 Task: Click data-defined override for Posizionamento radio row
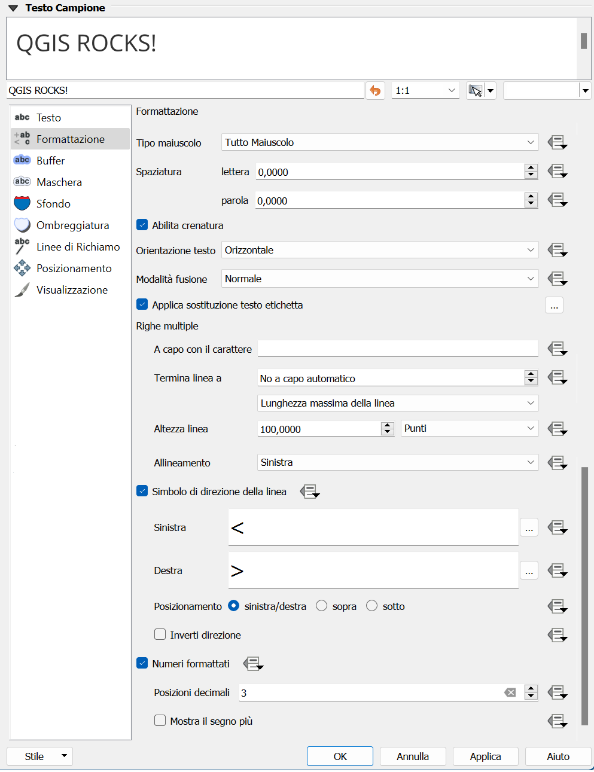[x=557, y=606]
